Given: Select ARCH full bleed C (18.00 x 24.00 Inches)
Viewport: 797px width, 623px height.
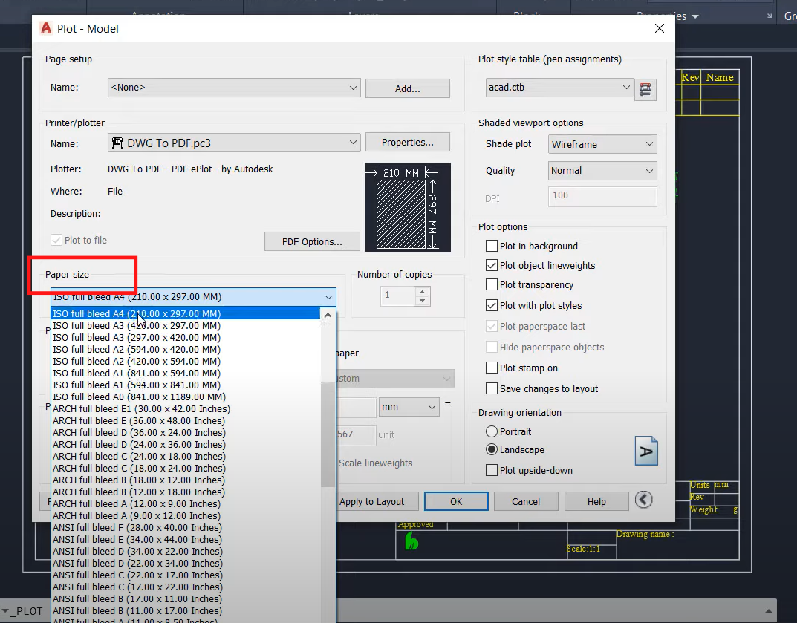Looking at the screenshot, I should click(x=186, y=468).
